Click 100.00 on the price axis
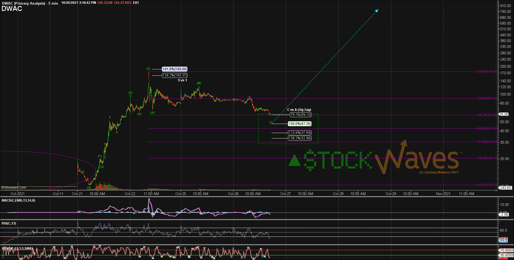The image size is (514, 260). tap(505, 94)
